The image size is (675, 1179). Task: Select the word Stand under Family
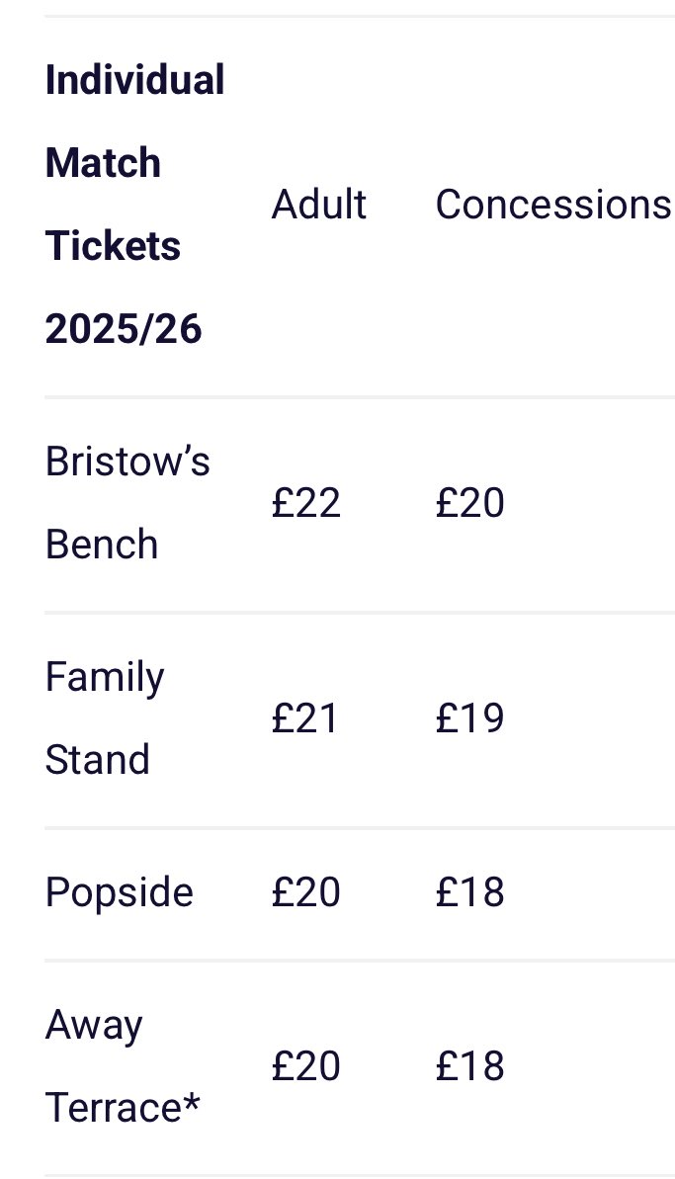tap(98, 760)
